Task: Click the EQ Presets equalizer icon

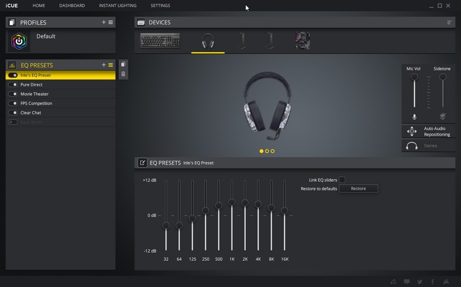Action: 12,65
